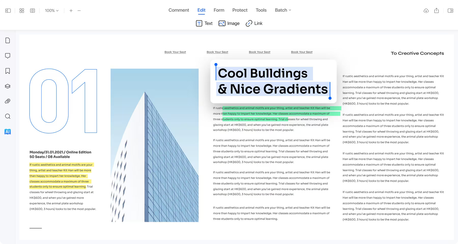This screenshot has height=244, width=458.
Task: Click the third Book Your Seat link
Action: (x=260, y=52)
